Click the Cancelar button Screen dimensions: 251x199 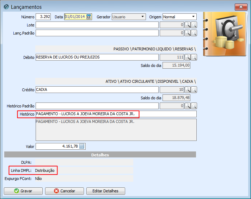[65, 191]
